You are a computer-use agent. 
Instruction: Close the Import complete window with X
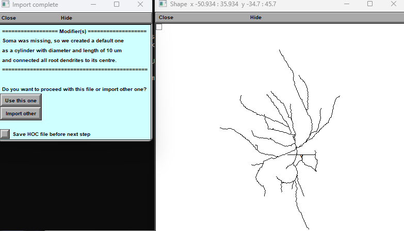pyautogui.click(x=140, y=4)
